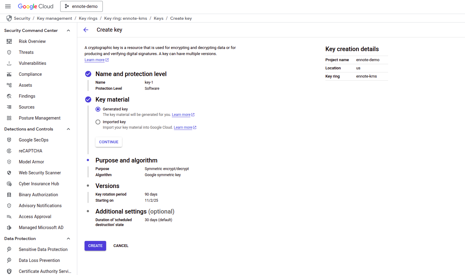
Task: Collapse the Data Protection section
Action: [68, 238]
